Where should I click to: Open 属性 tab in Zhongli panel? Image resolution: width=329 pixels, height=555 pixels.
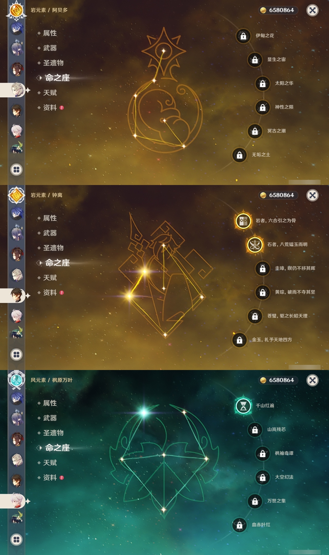coord(50,218)
